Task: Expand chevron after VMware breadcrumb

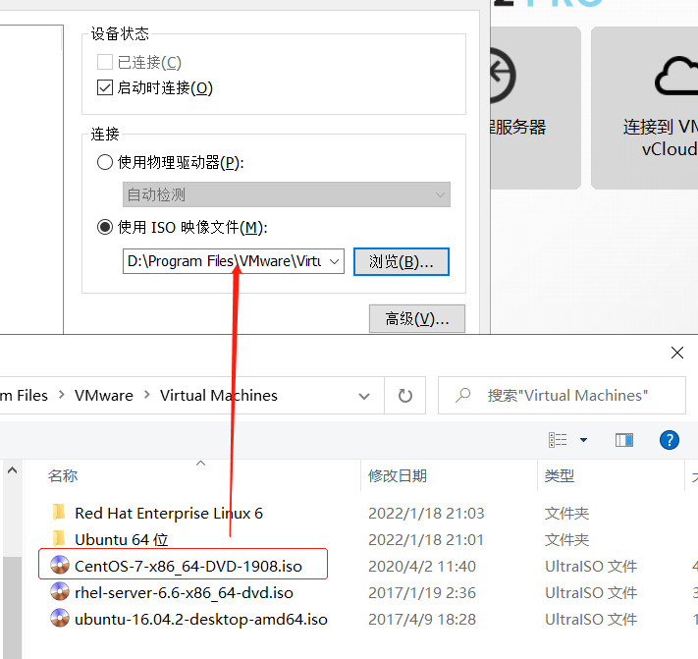Action: pyautogui.click(x=147, y=395)
